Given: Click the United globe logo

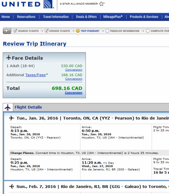Looking at the screenshot, I should [48, 4].
